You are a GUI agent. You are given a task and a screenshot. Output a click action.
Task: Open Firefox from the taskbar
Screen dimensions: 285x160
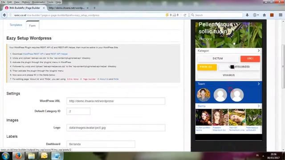pyautogui.click(x=18, y=156)
